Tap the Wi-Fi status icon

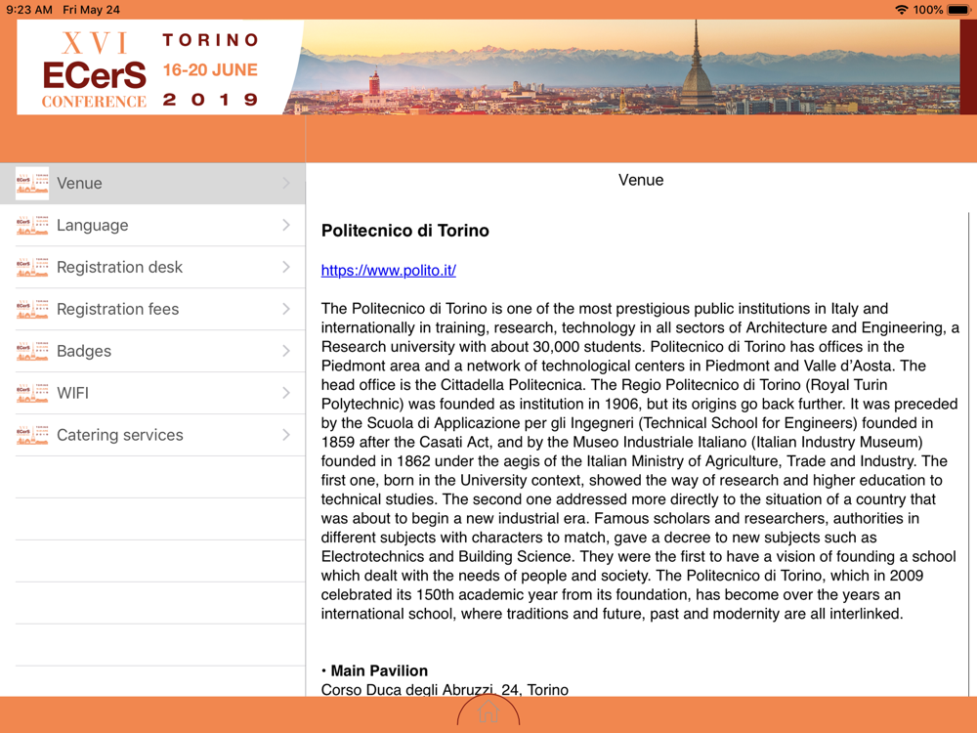(x=901, y=10)
